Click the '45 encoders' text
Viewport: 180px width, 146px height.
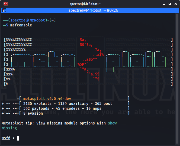click(x=68, y=108)
